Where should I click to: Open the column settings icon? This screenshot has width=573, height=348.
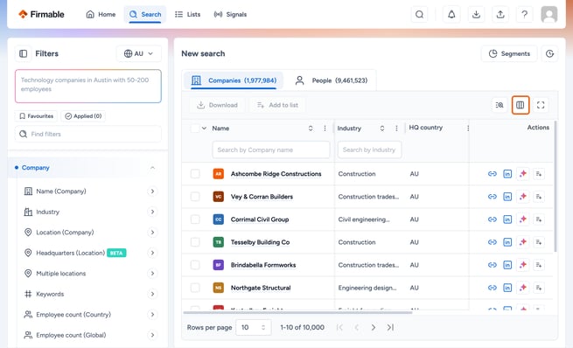tap(520, 105)
